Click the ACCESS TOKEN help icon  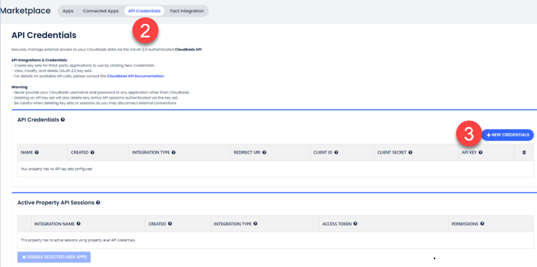[355, 224]
